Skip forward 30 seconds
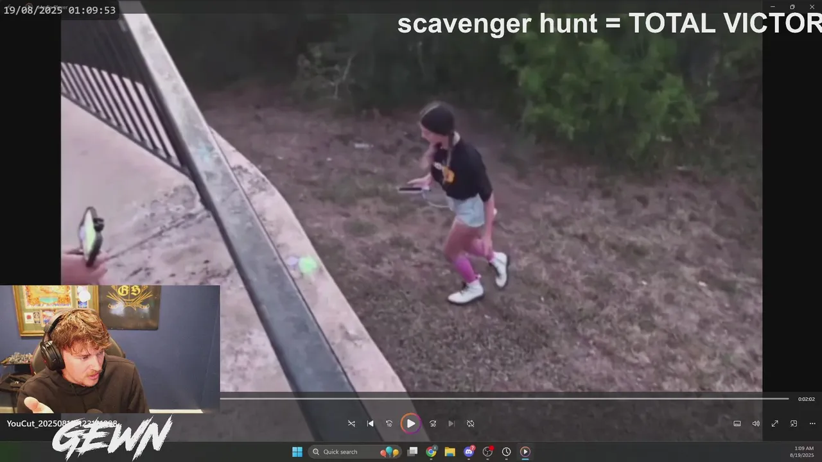822x462 pixels. 433,424
